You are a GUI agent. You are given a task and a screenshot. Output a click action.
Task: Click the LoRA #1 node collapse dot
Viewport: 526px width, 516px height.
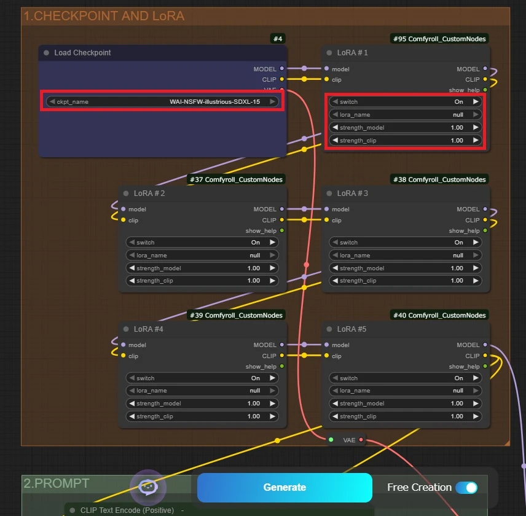(329, 53)
